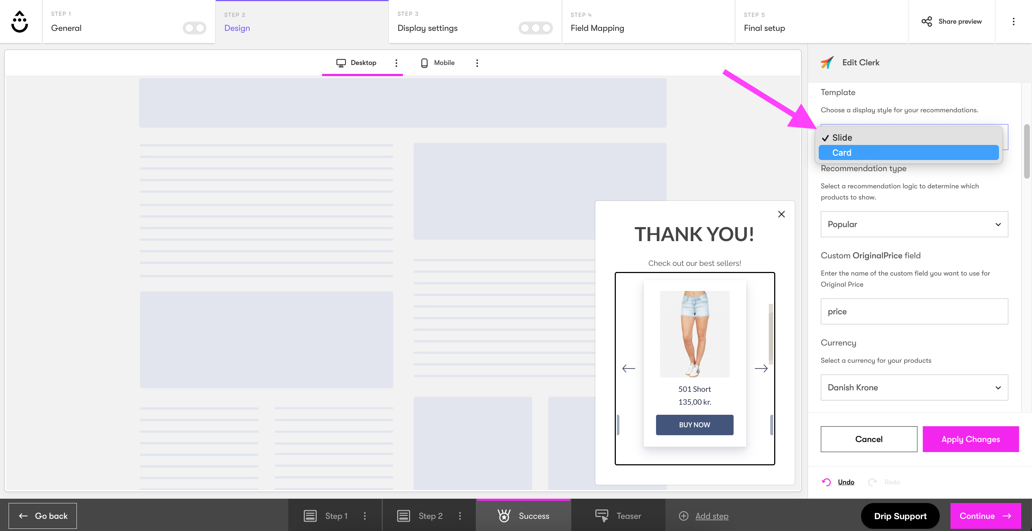Click the Step 1 form icon
Screen dimensions: 1032x531
310,516
